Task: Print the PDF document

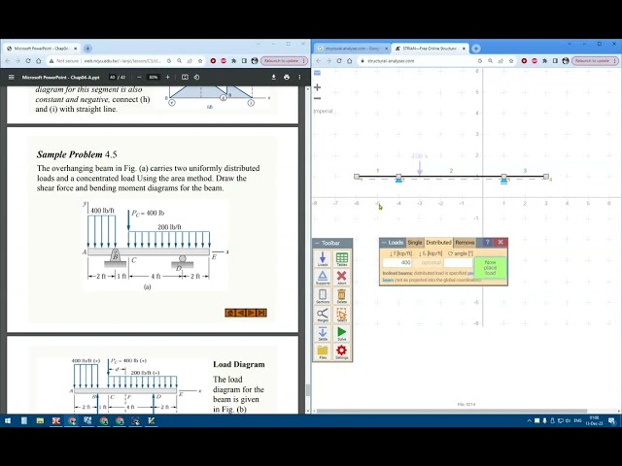Action: click(x=287, y=78)
